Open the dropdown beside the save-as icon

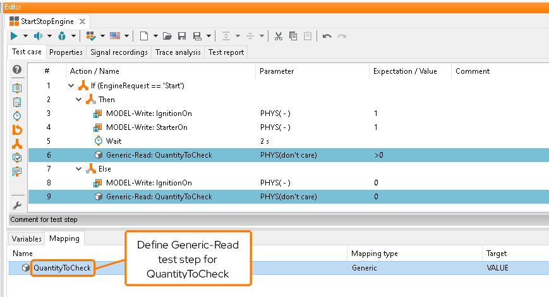coord(208,36)
